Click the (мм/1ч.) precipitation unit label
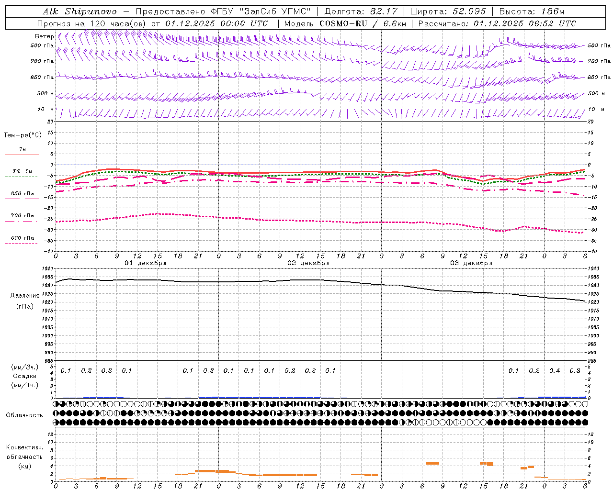This screenshot has width=613, height=490. tap(25, 385)
